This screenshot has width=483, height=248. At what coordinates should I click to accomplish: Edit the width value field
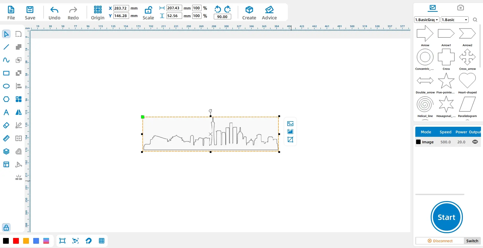(x=174, y=8)
